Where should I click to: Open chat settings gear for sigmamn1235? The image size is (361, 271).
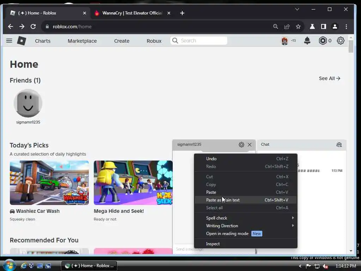coord(241,145)
